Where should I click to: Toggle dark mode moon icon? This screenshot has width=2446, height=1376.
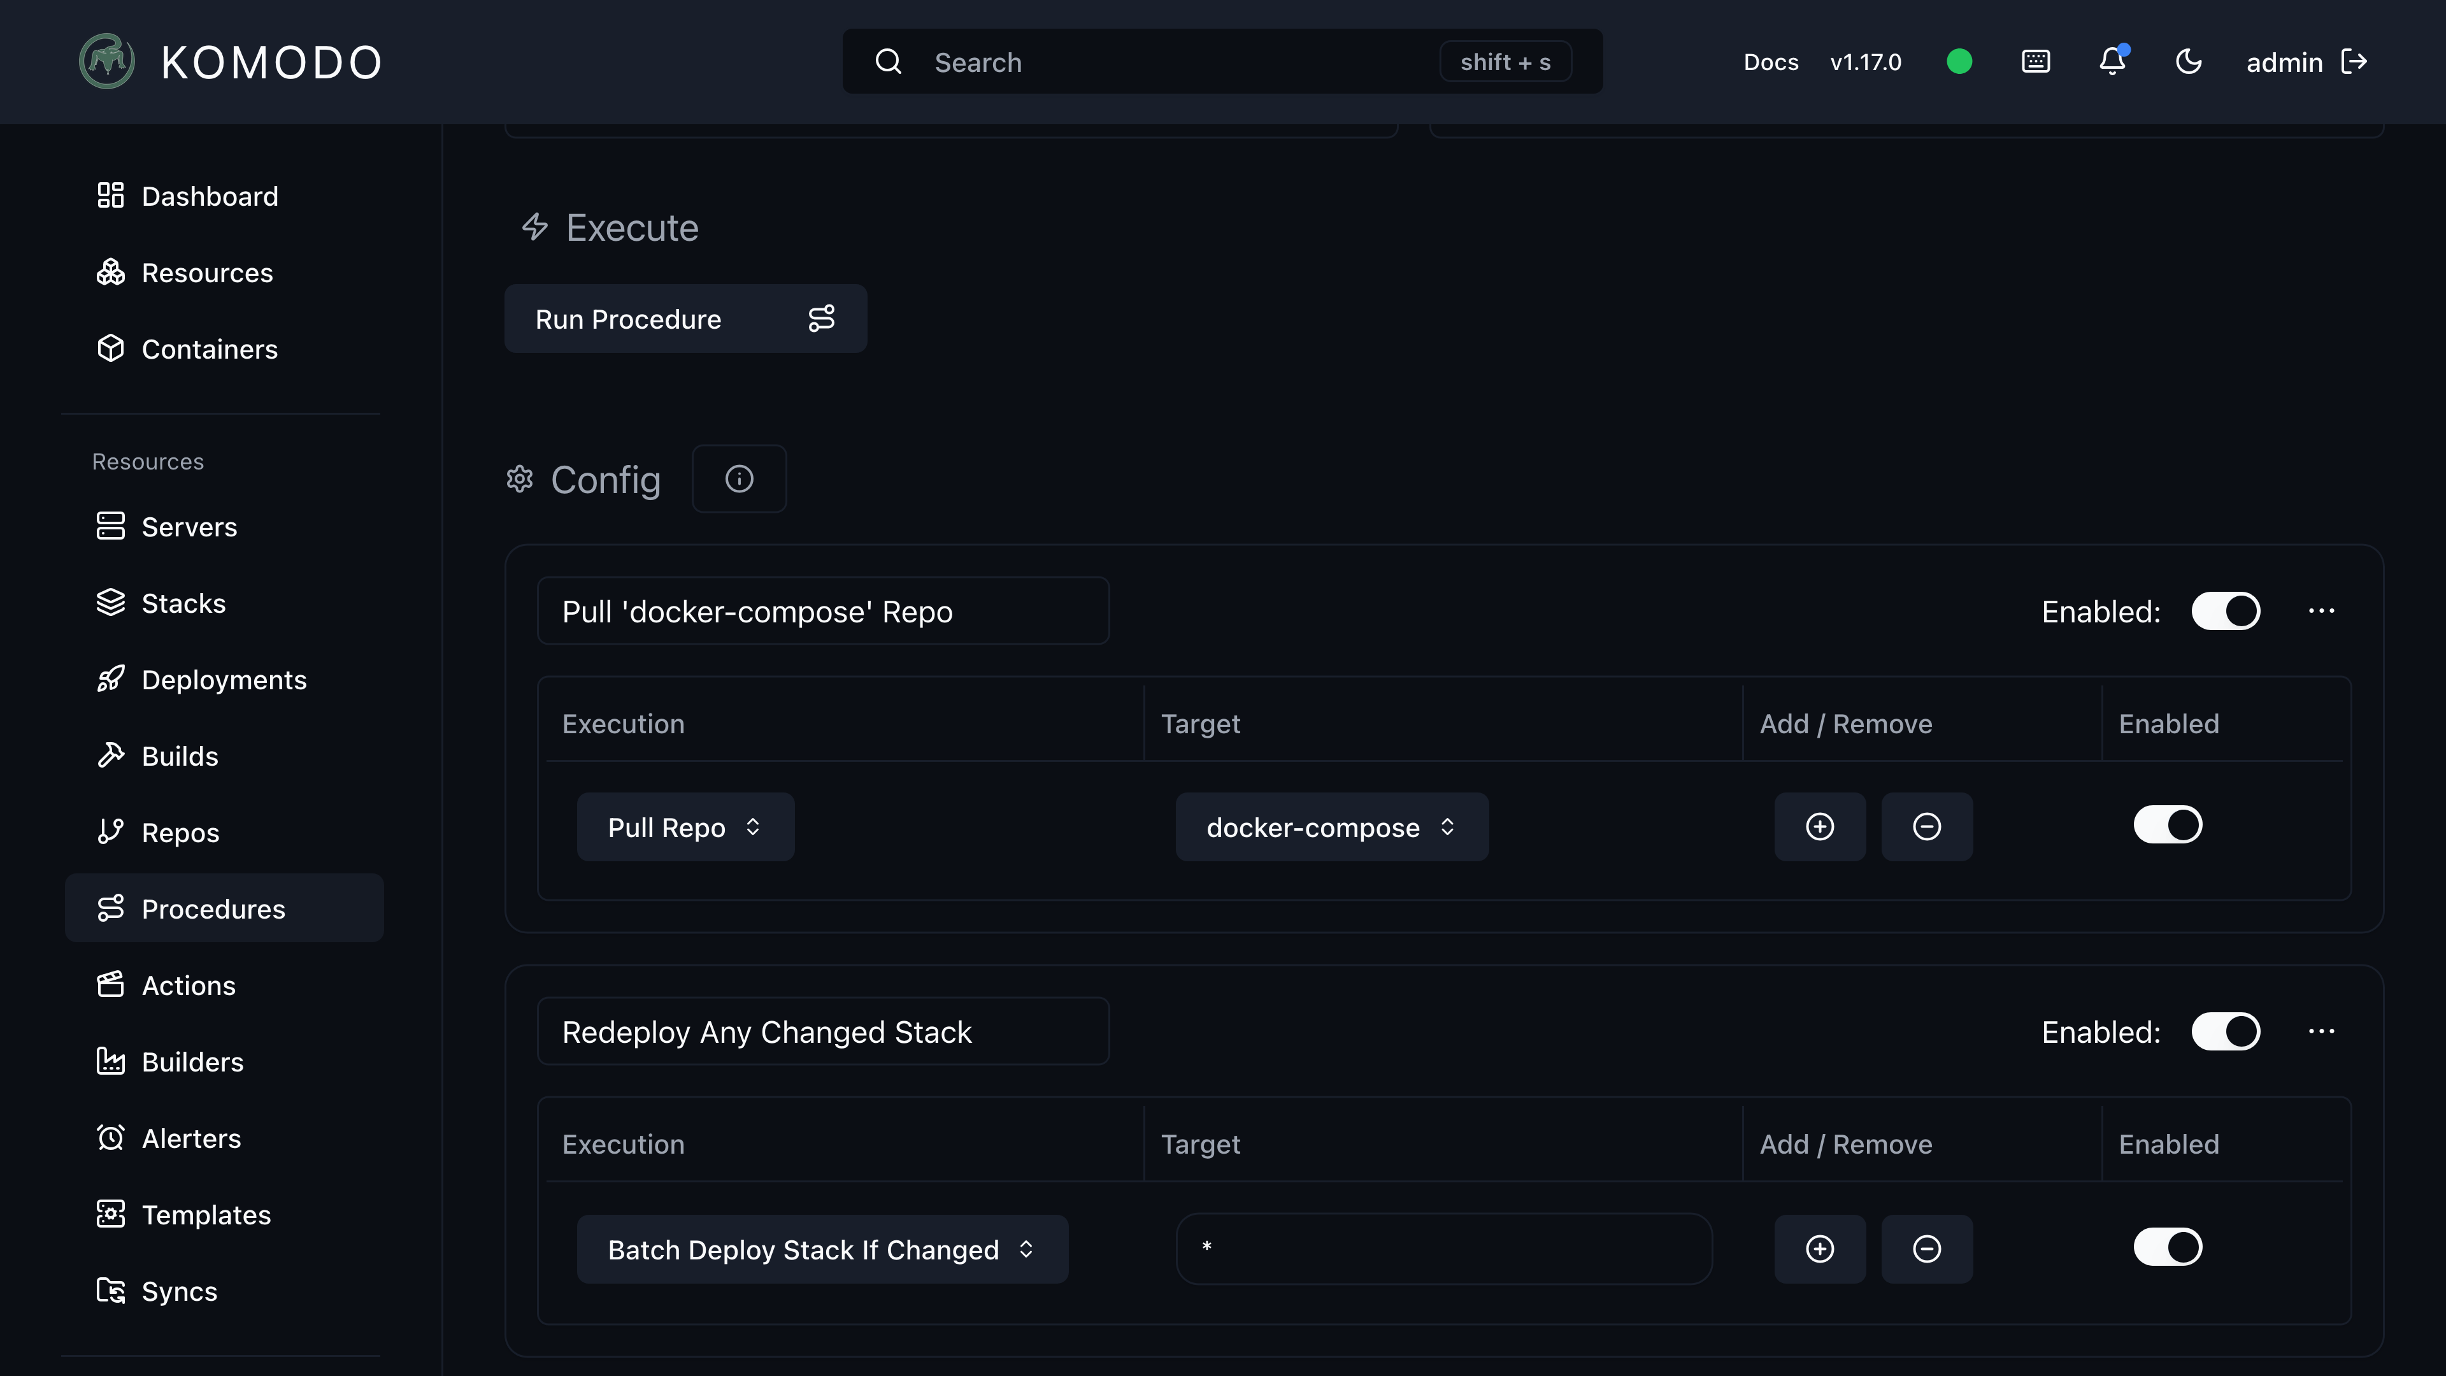pyautogui.click(x=2189, y=62)
